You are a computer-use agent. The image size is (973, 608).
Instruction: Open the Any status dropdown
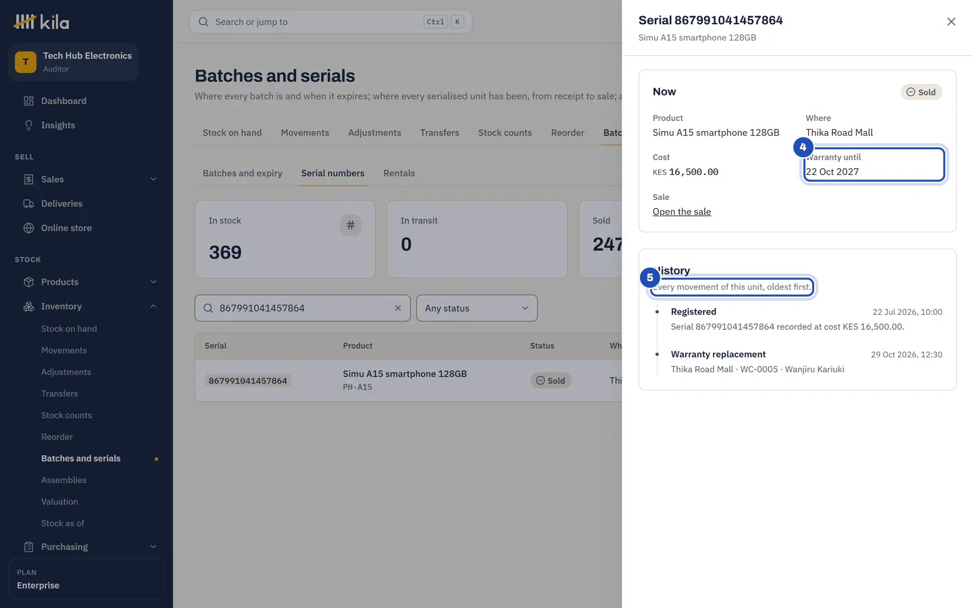477,308
